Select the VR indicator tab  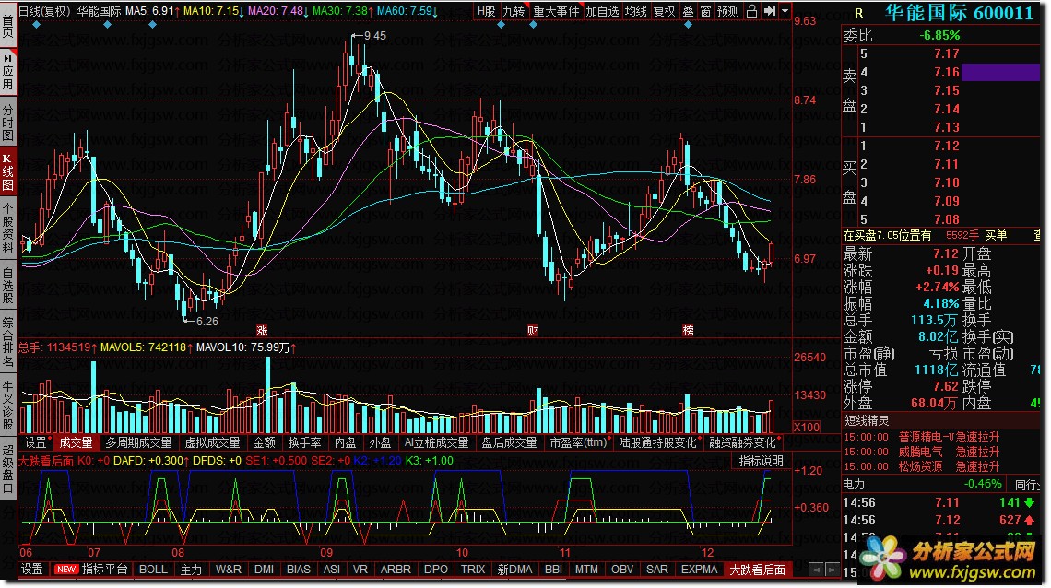360,570
